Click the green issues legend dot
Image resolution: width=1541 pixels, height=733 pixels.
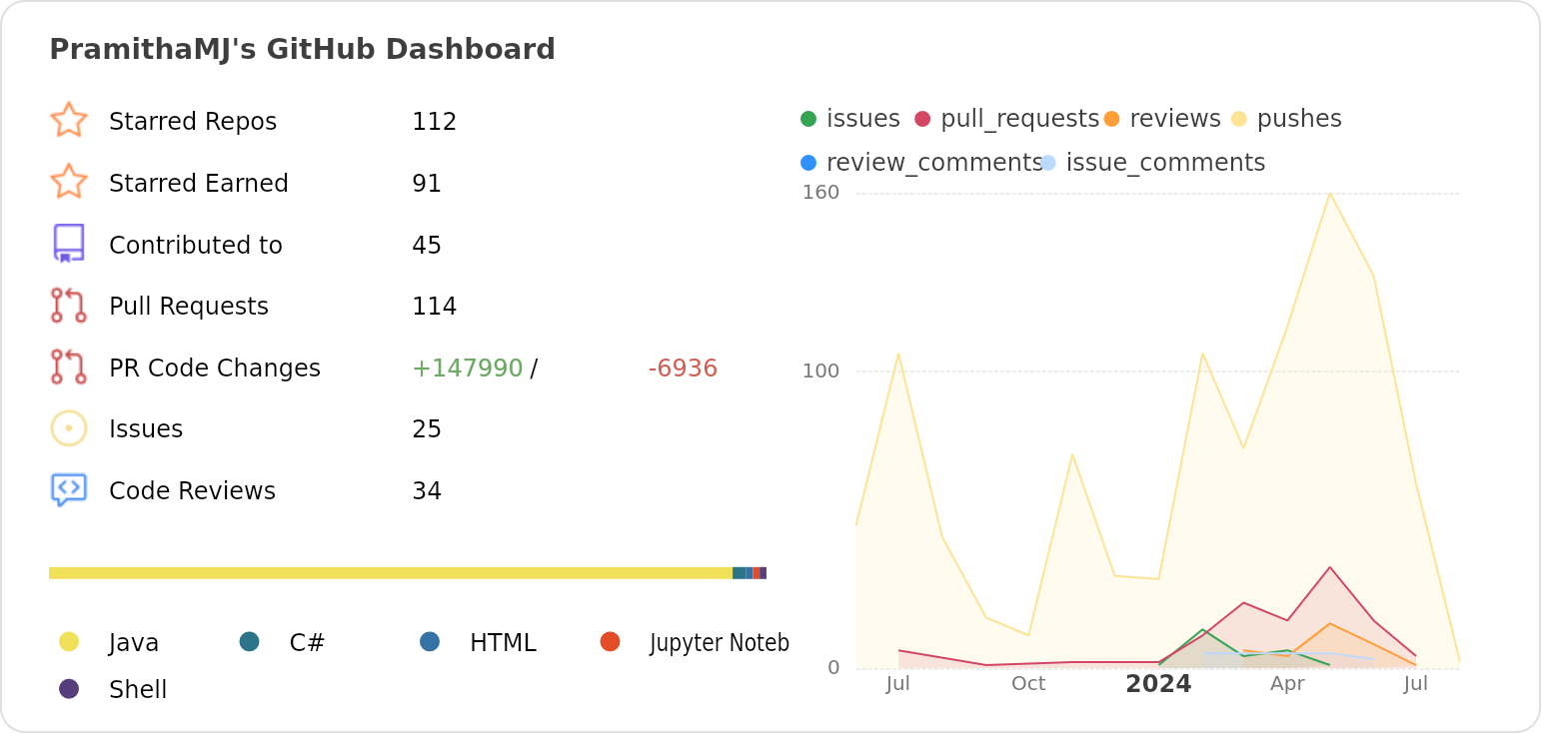coord(808,119)
